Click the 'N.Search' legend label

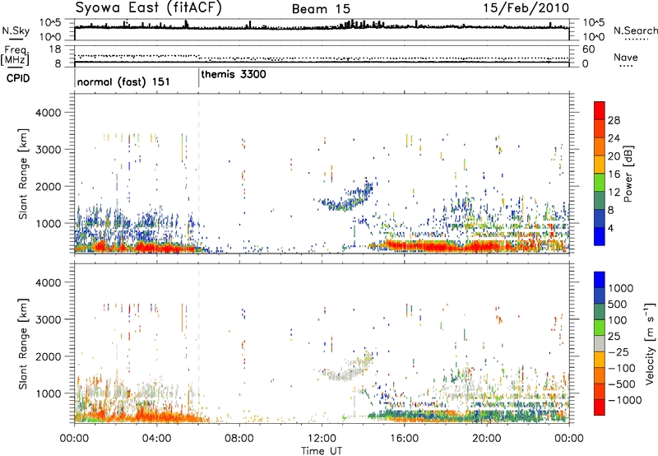(x=636, y=30)
